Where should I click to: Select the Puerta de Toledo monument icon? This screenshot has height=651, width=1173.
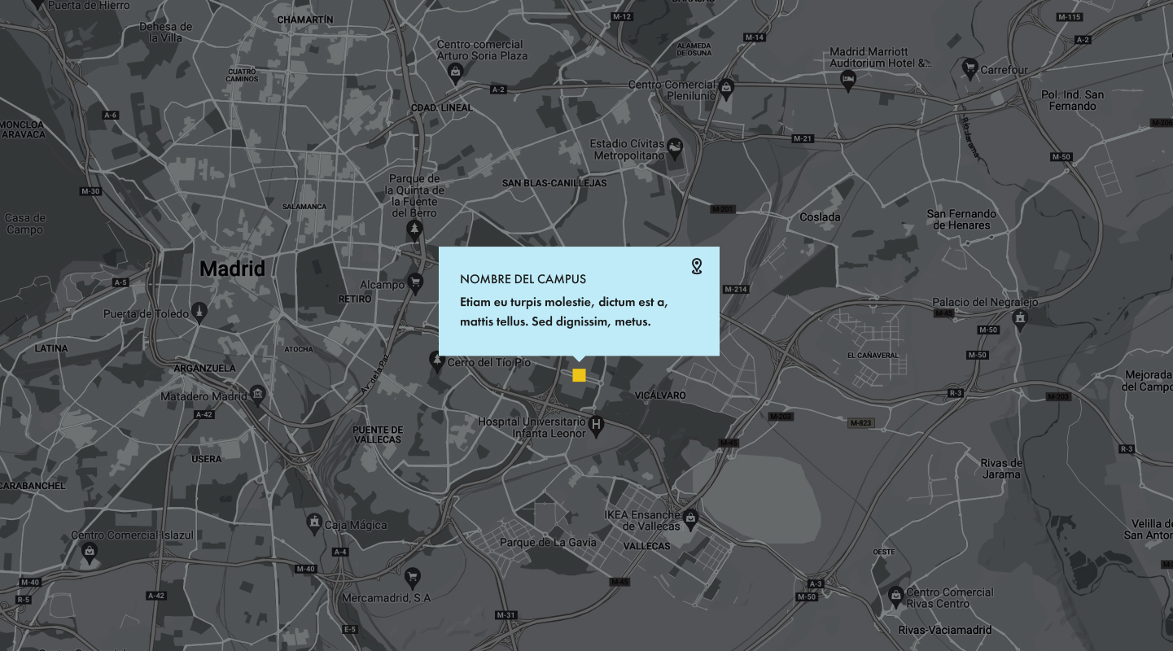199,311
